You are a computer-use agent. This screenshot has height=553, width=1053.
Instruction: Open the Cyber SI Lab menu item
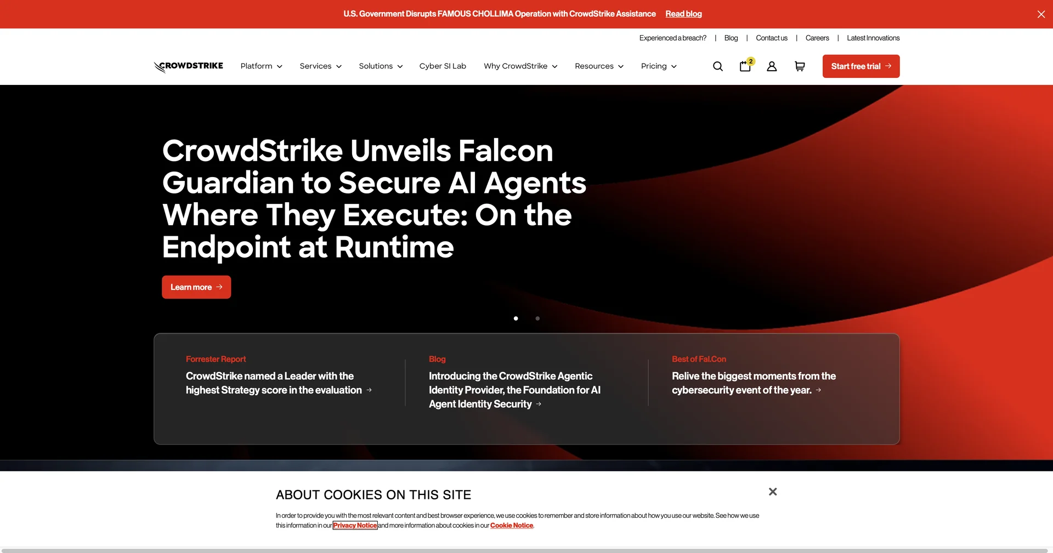tap(443, 66)
